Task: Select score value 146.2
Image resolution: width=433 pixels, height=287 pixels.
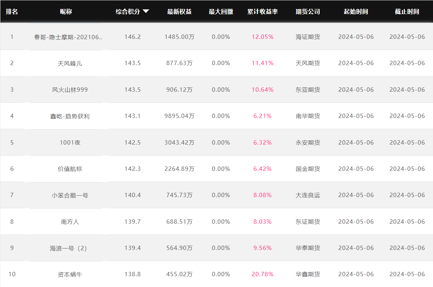Action: coord(133,37)
